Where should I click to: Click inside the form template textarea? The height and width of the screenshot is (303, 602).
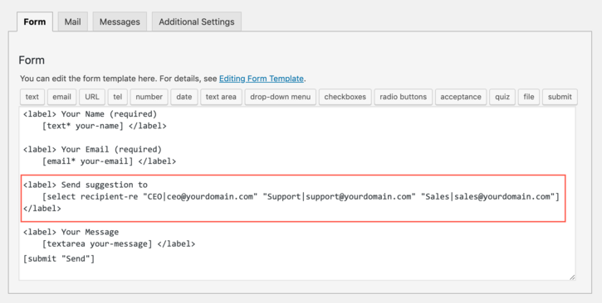click(x=297, y=194)
